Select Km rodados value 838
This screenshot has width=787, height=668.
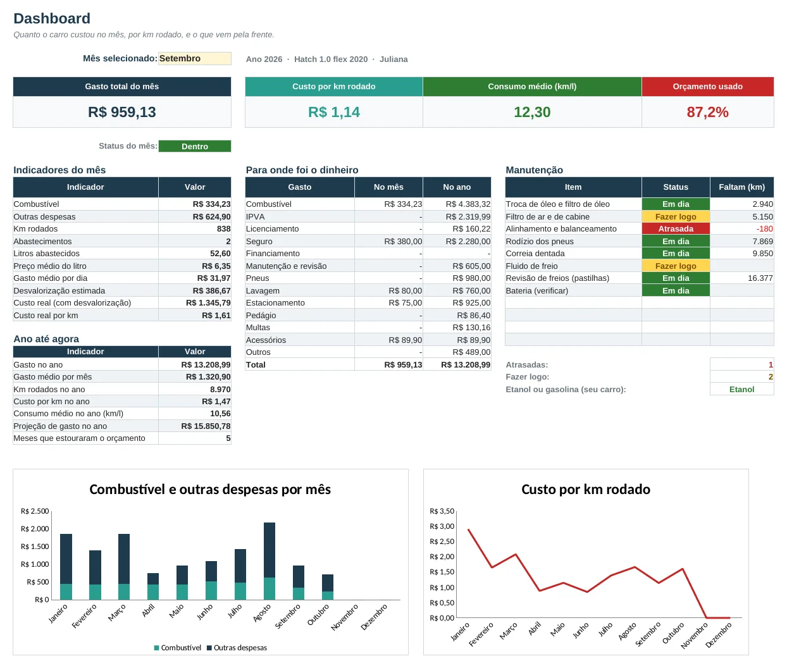pyautogui.click(x=195, y=229)
